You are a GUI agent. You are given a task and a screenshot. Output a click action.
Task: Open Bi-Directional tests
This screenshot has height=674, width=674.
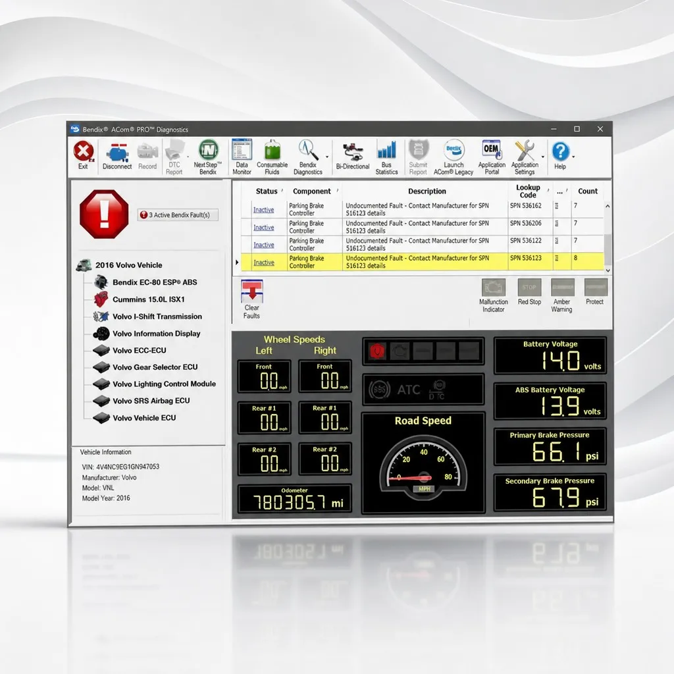point(353,157)
